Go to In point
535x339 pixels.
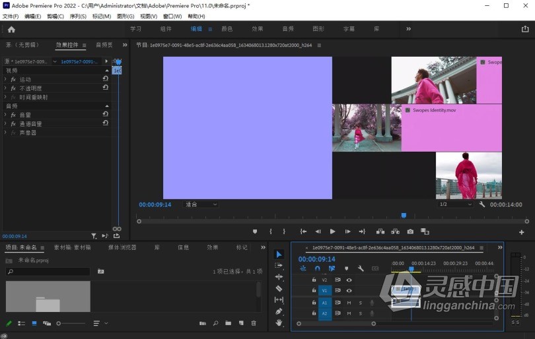click(303, 231)
